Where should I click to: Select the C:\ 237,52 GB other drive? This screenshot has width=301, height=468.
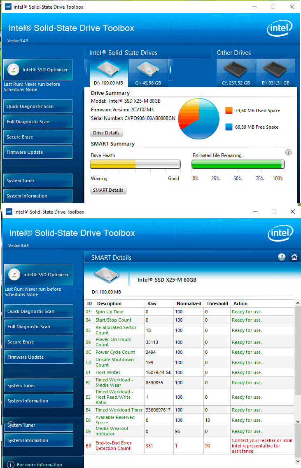(x=236, y=73)
